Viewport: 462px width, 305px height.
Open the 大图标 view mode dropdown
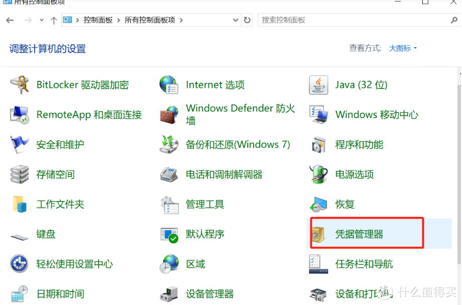(403, 48)
